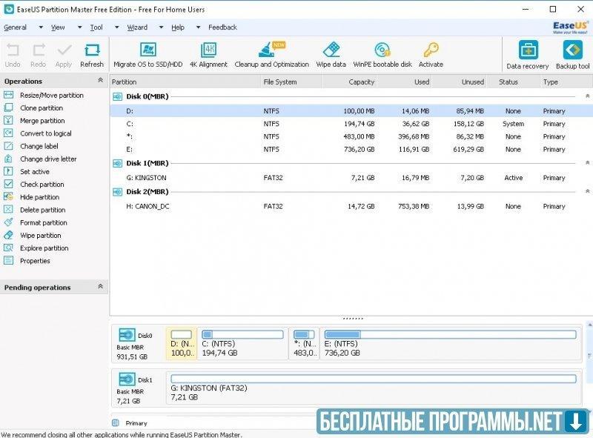This screenshot has width=593, height=438.
Task: Click the Feedback link
Action: pyautogui.click(x=222, y=27)
